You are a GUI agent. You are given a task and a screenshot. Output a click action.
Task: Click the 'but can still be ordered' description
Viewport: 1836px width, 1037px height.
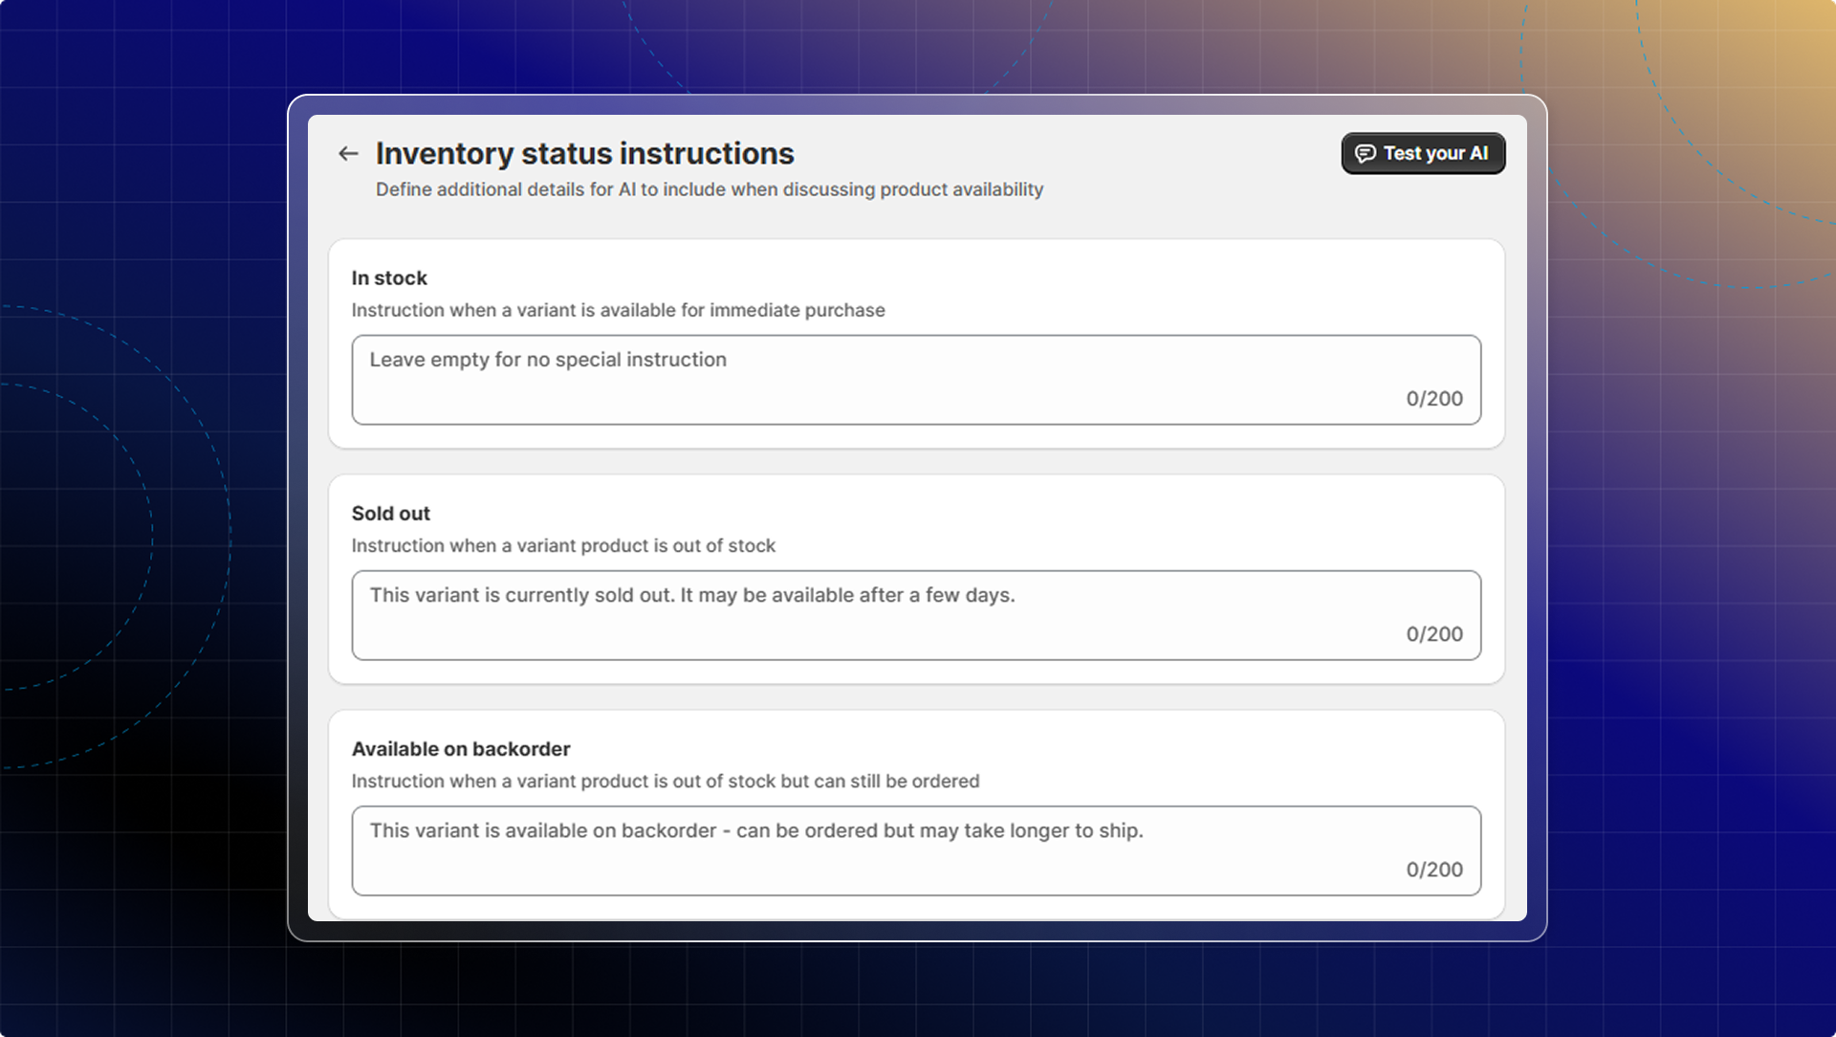[665, 781]
